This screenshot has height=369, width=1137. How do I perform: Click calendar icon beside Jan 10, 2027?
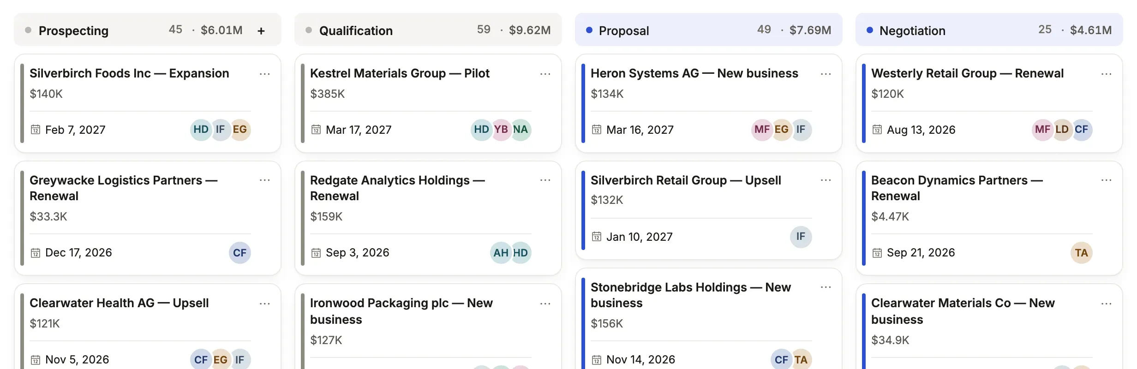coord(597,237)
